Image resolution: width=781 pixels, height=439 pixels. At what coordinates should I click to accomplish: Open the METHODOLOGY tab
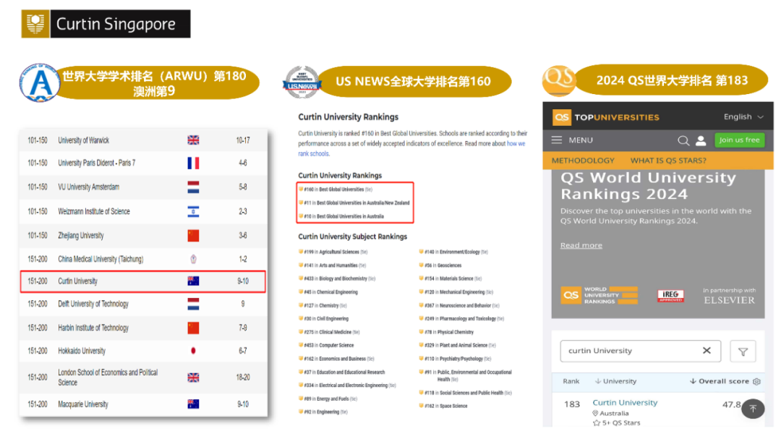coord(583,161)
